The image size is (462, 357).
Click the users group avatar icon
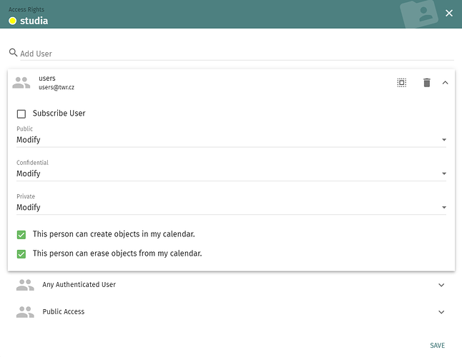(x=21, y=83)
